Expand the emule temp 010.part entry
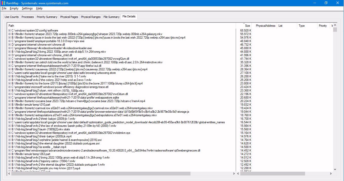This screenshot has width=344, height=181. [x=10, y=105]
